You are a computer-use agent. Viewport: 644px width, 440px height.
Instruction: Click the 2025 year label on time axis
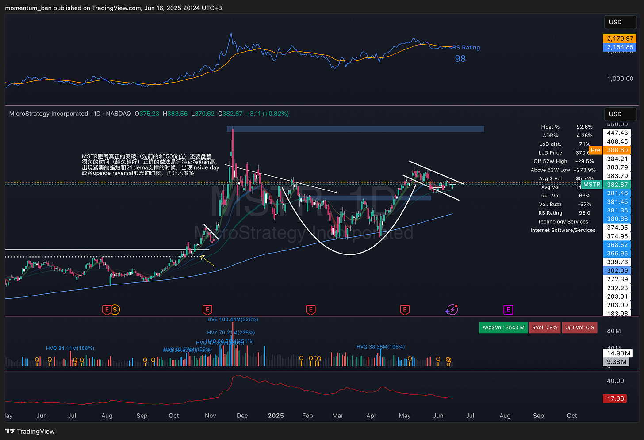click(276, 416)
